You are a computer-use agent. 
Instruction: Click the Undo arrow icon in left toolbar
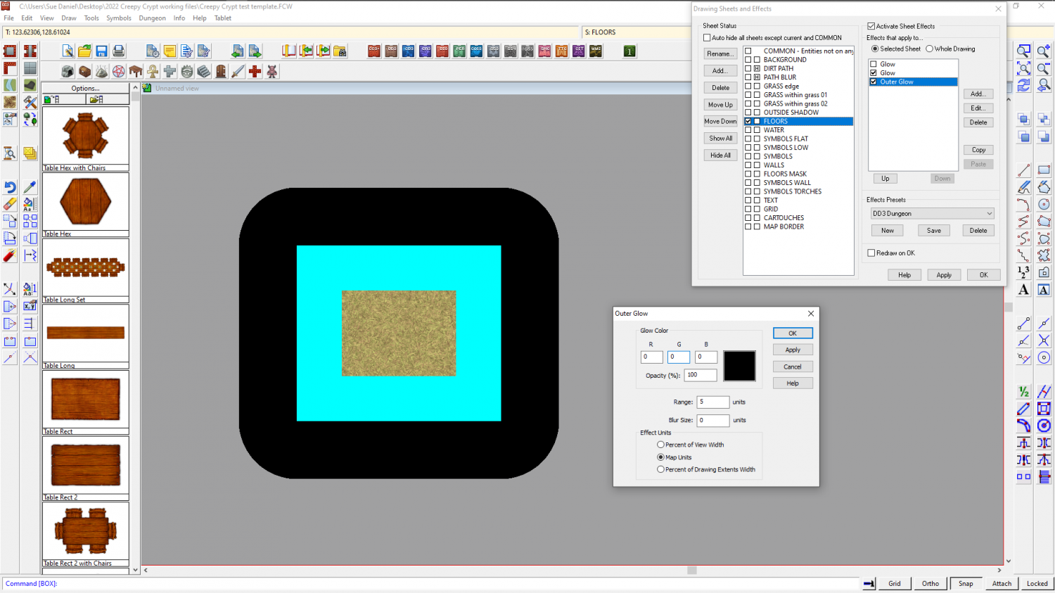click(x=10, y=187)
